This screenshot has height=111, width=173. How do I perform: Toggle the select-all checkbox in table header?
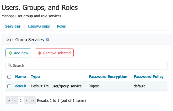(x=9, y=77)
